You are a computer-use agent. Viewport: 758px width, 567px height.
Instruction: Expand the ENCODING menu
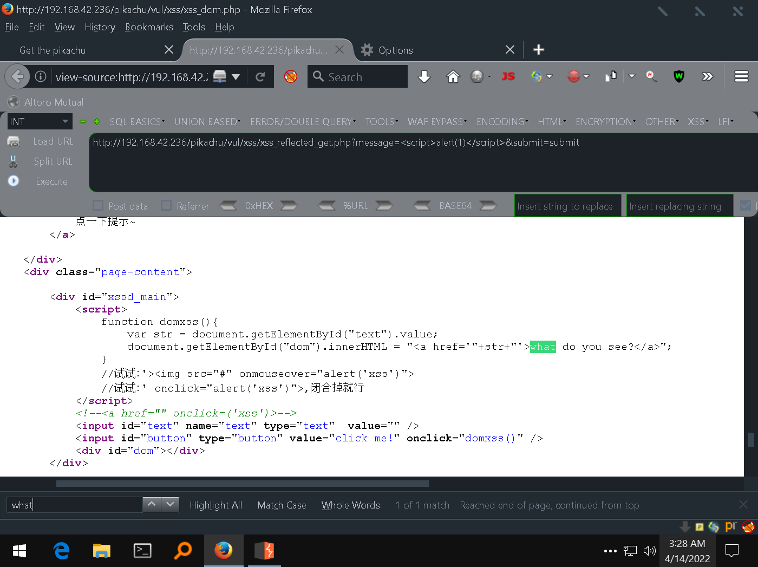(502, 122)
